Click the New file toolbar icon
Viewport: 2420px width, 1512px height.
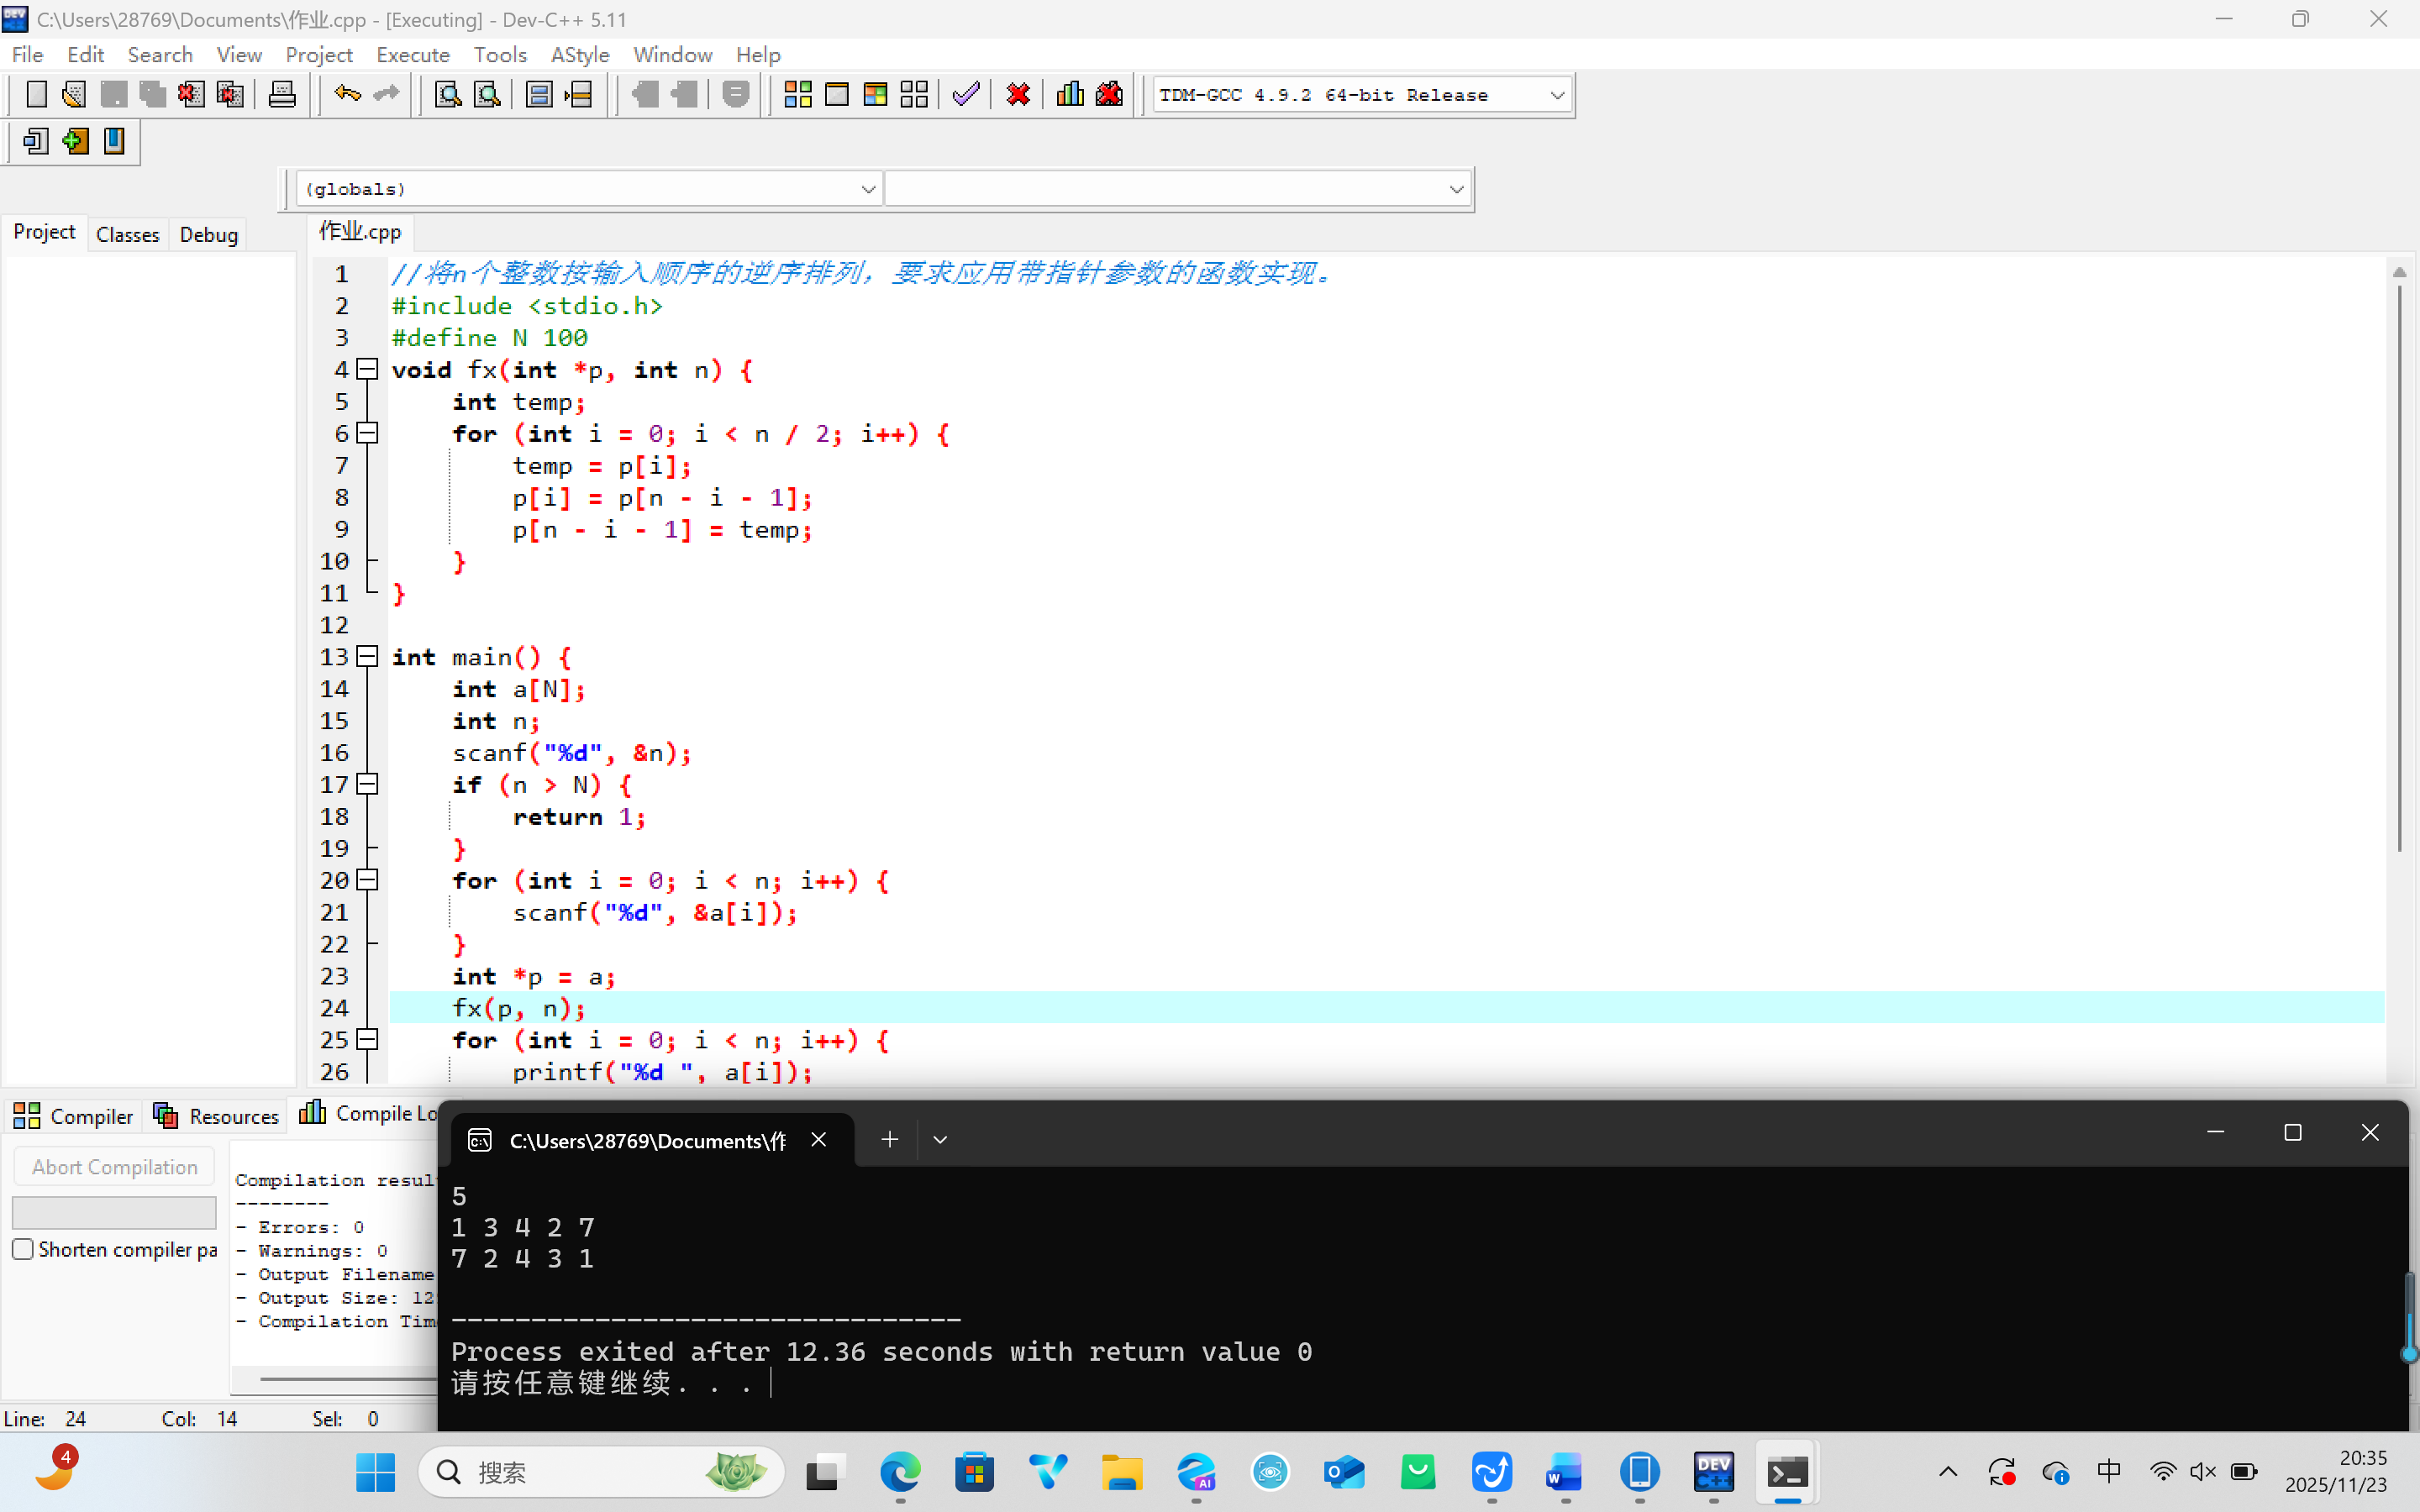36,95
